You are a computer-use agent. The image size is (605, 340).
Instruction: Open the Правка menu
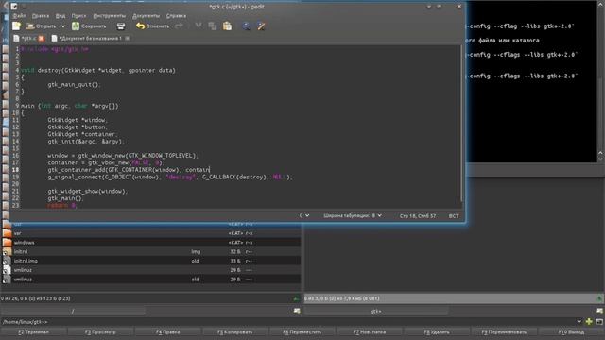41,16
